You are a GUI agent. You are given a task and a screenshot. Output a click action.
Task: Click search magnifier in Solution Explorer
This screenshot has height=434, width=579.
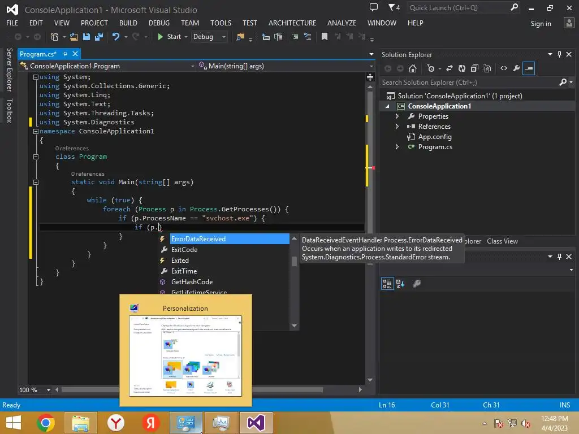coord(563,83)
